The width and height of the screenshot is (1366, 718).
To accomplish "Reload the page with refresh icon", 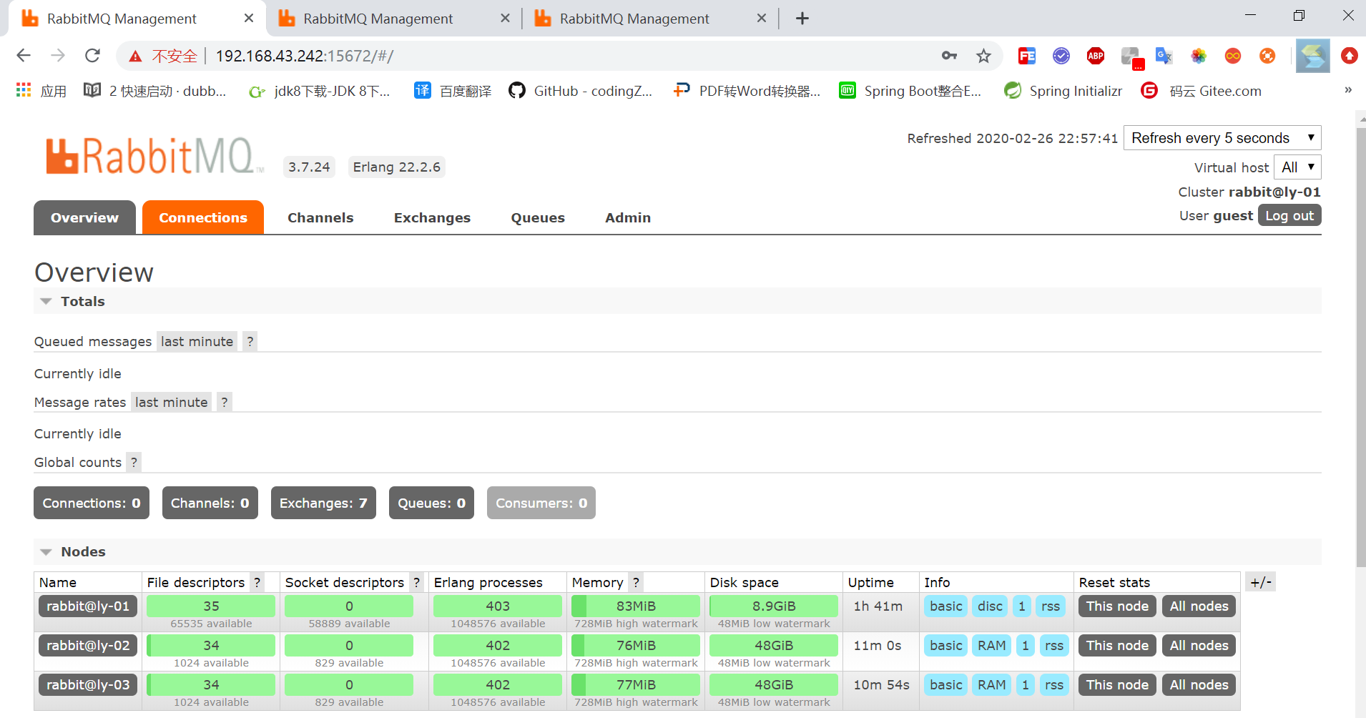I will click(92, 56).
